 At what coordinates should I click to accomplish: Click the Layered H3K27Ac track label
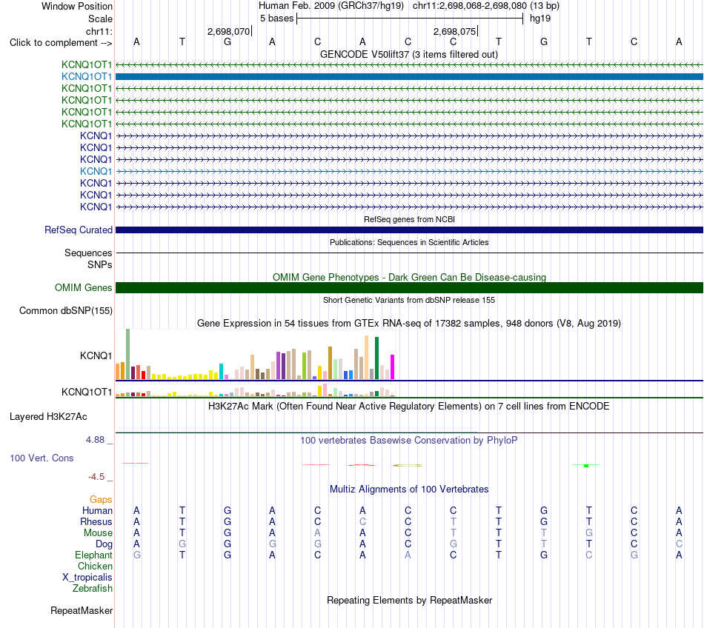(48, 417)
